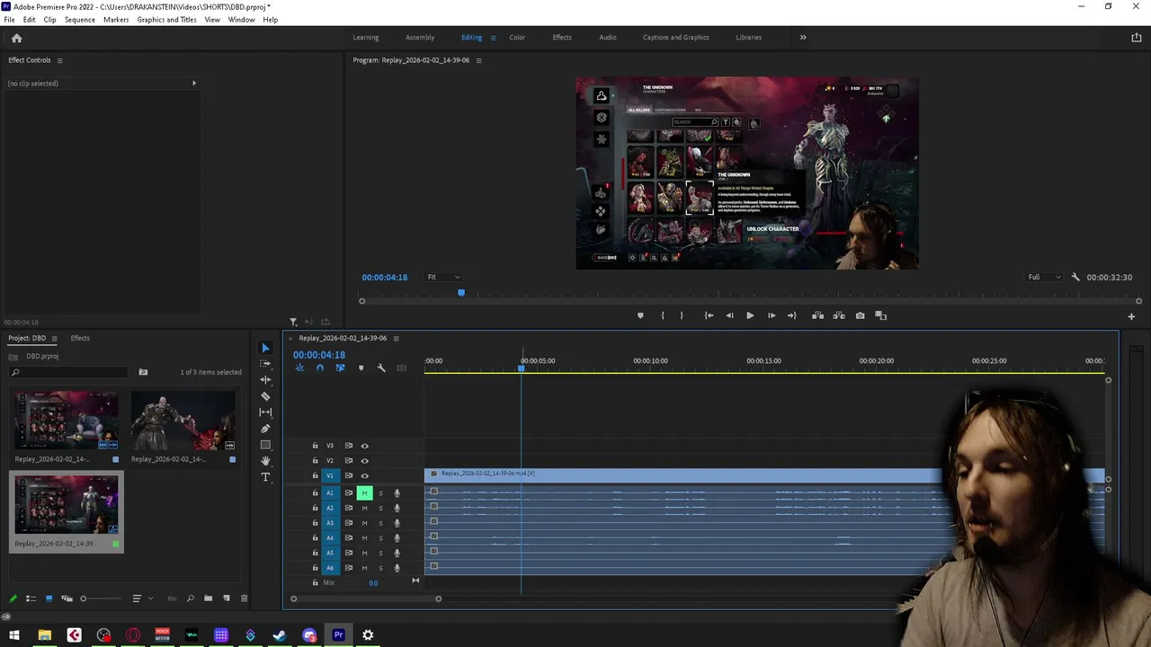Open Program monitor settings wrench
Viewport: 1151px width, 647px height.
[x=1075, y=278]
